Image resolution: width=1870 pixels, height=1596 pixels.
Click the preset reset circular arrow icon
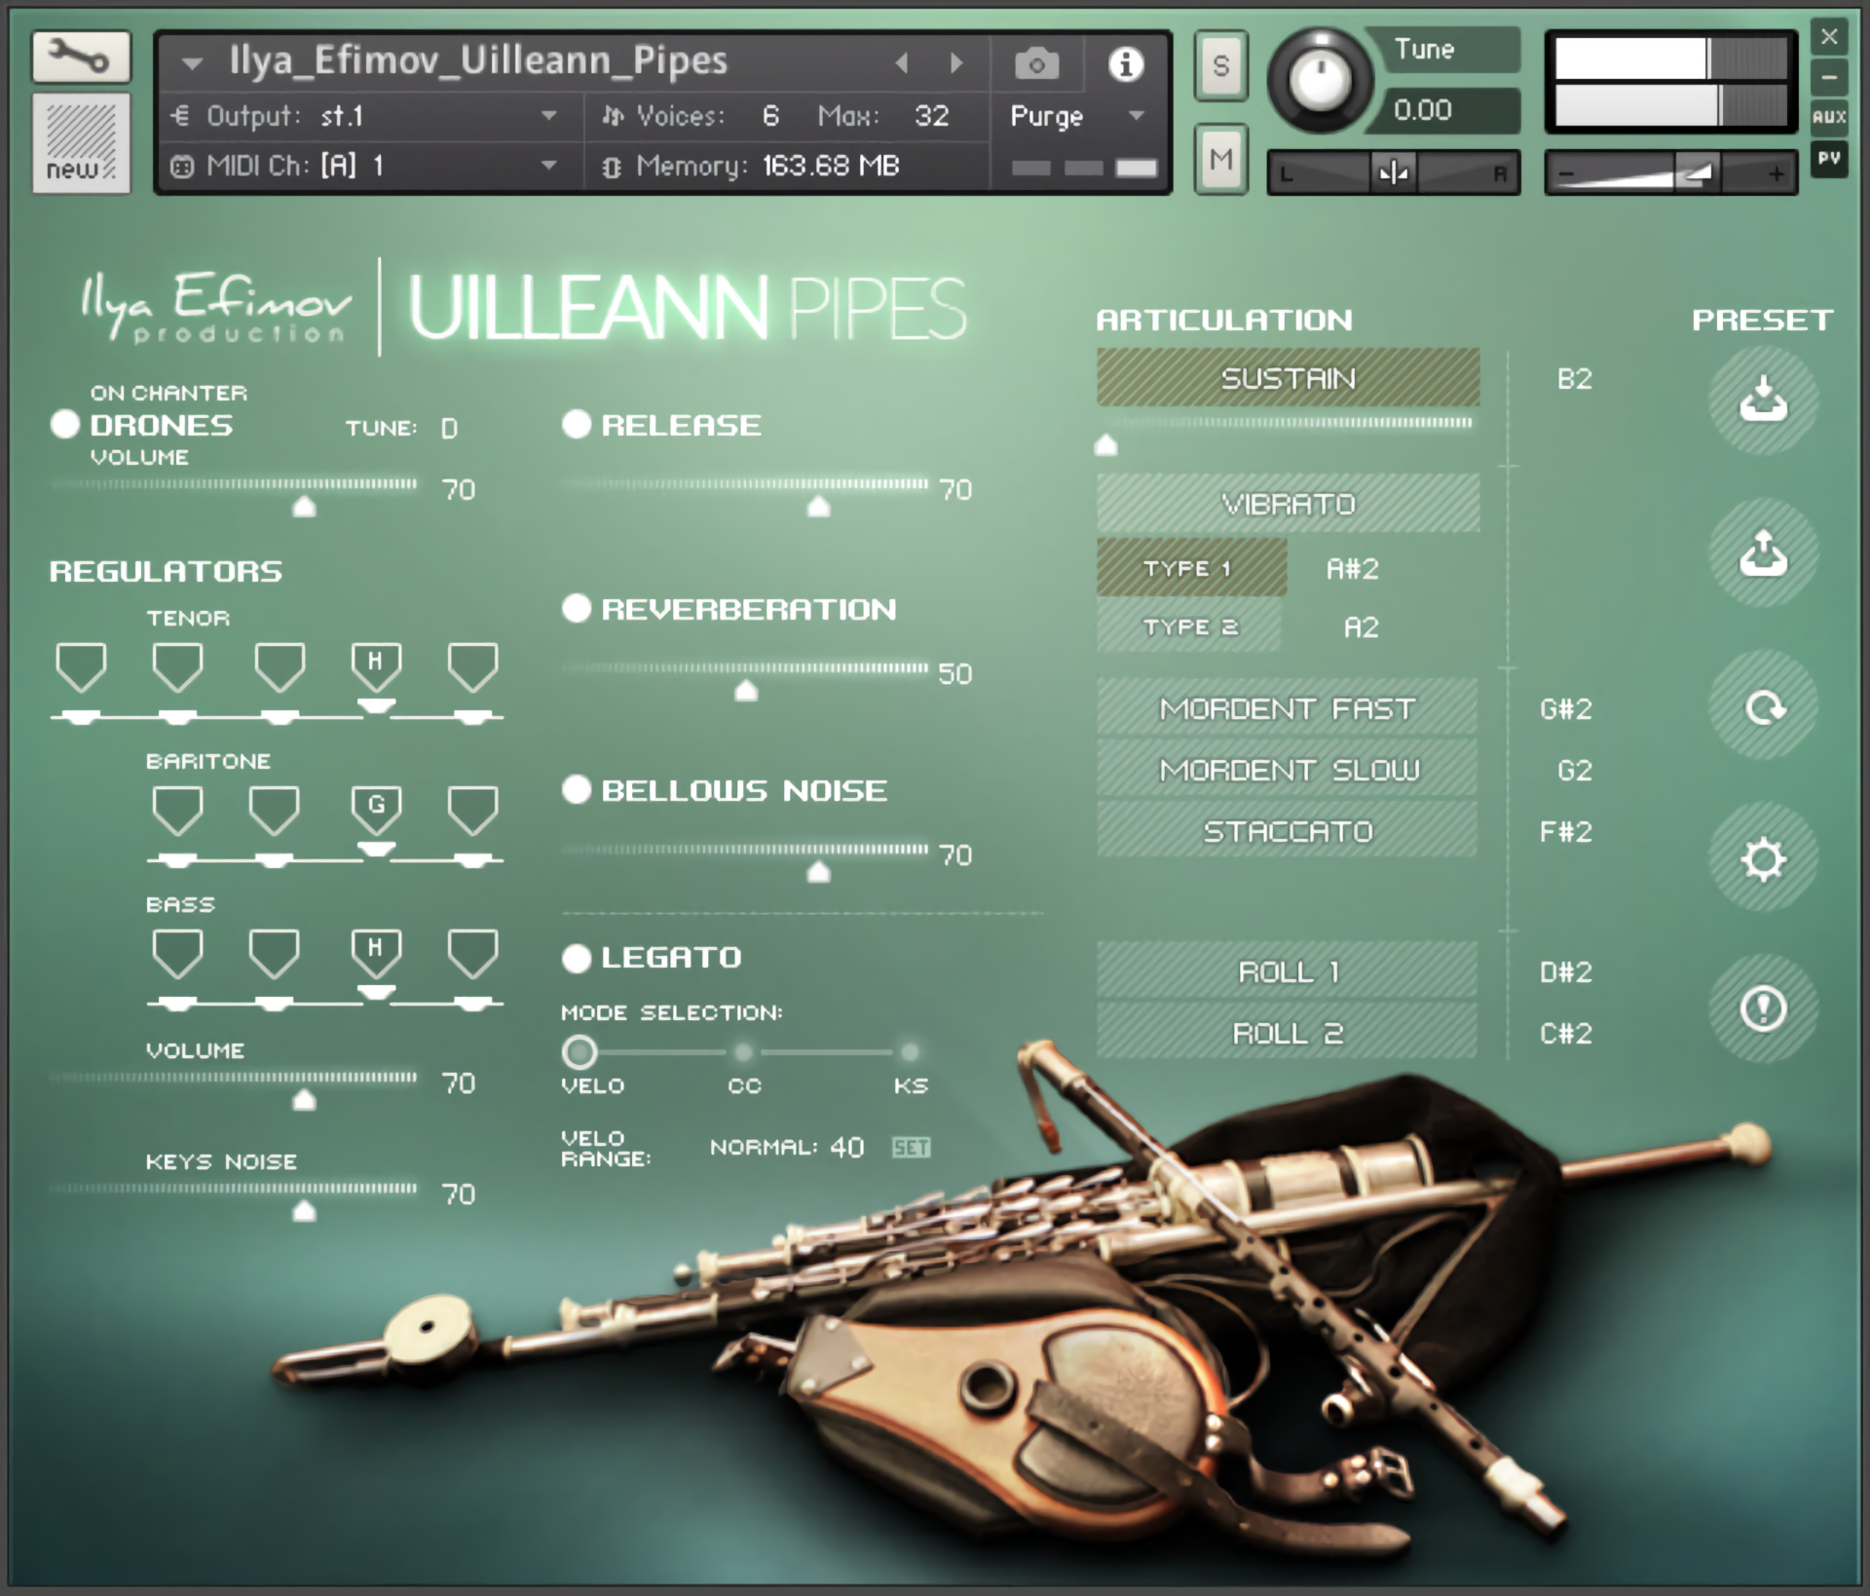click(x=1763, y=706)
